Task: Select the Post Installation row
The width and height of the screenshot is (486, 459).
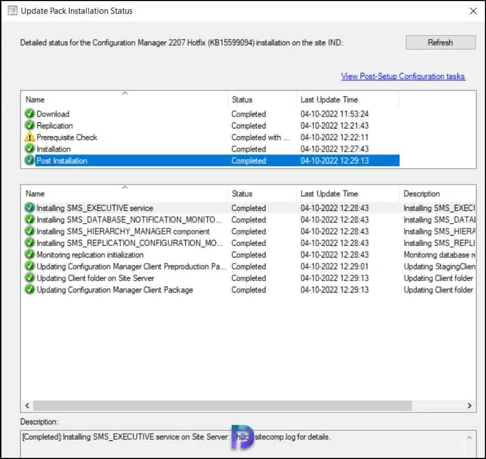Action: [x=212, y=160]
